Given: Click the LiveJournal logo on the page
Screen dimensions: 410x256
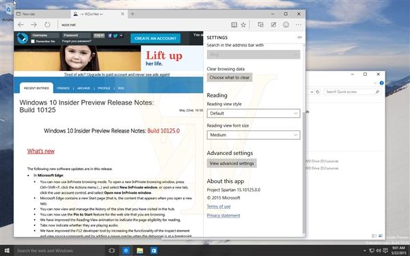Looking at the screenshot, I should click(23, 38).
